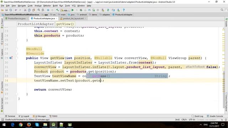The height and width of the screenshot is (128, 228).
Task: Open the AVD Manager icon
Action: (x=103, y=10)
